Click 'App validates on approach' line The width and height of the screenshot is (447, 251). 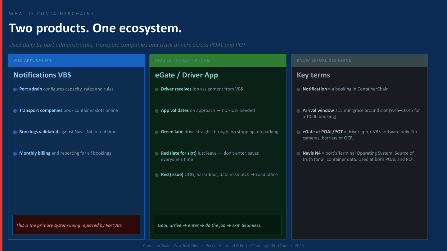(x=208, y=110)
